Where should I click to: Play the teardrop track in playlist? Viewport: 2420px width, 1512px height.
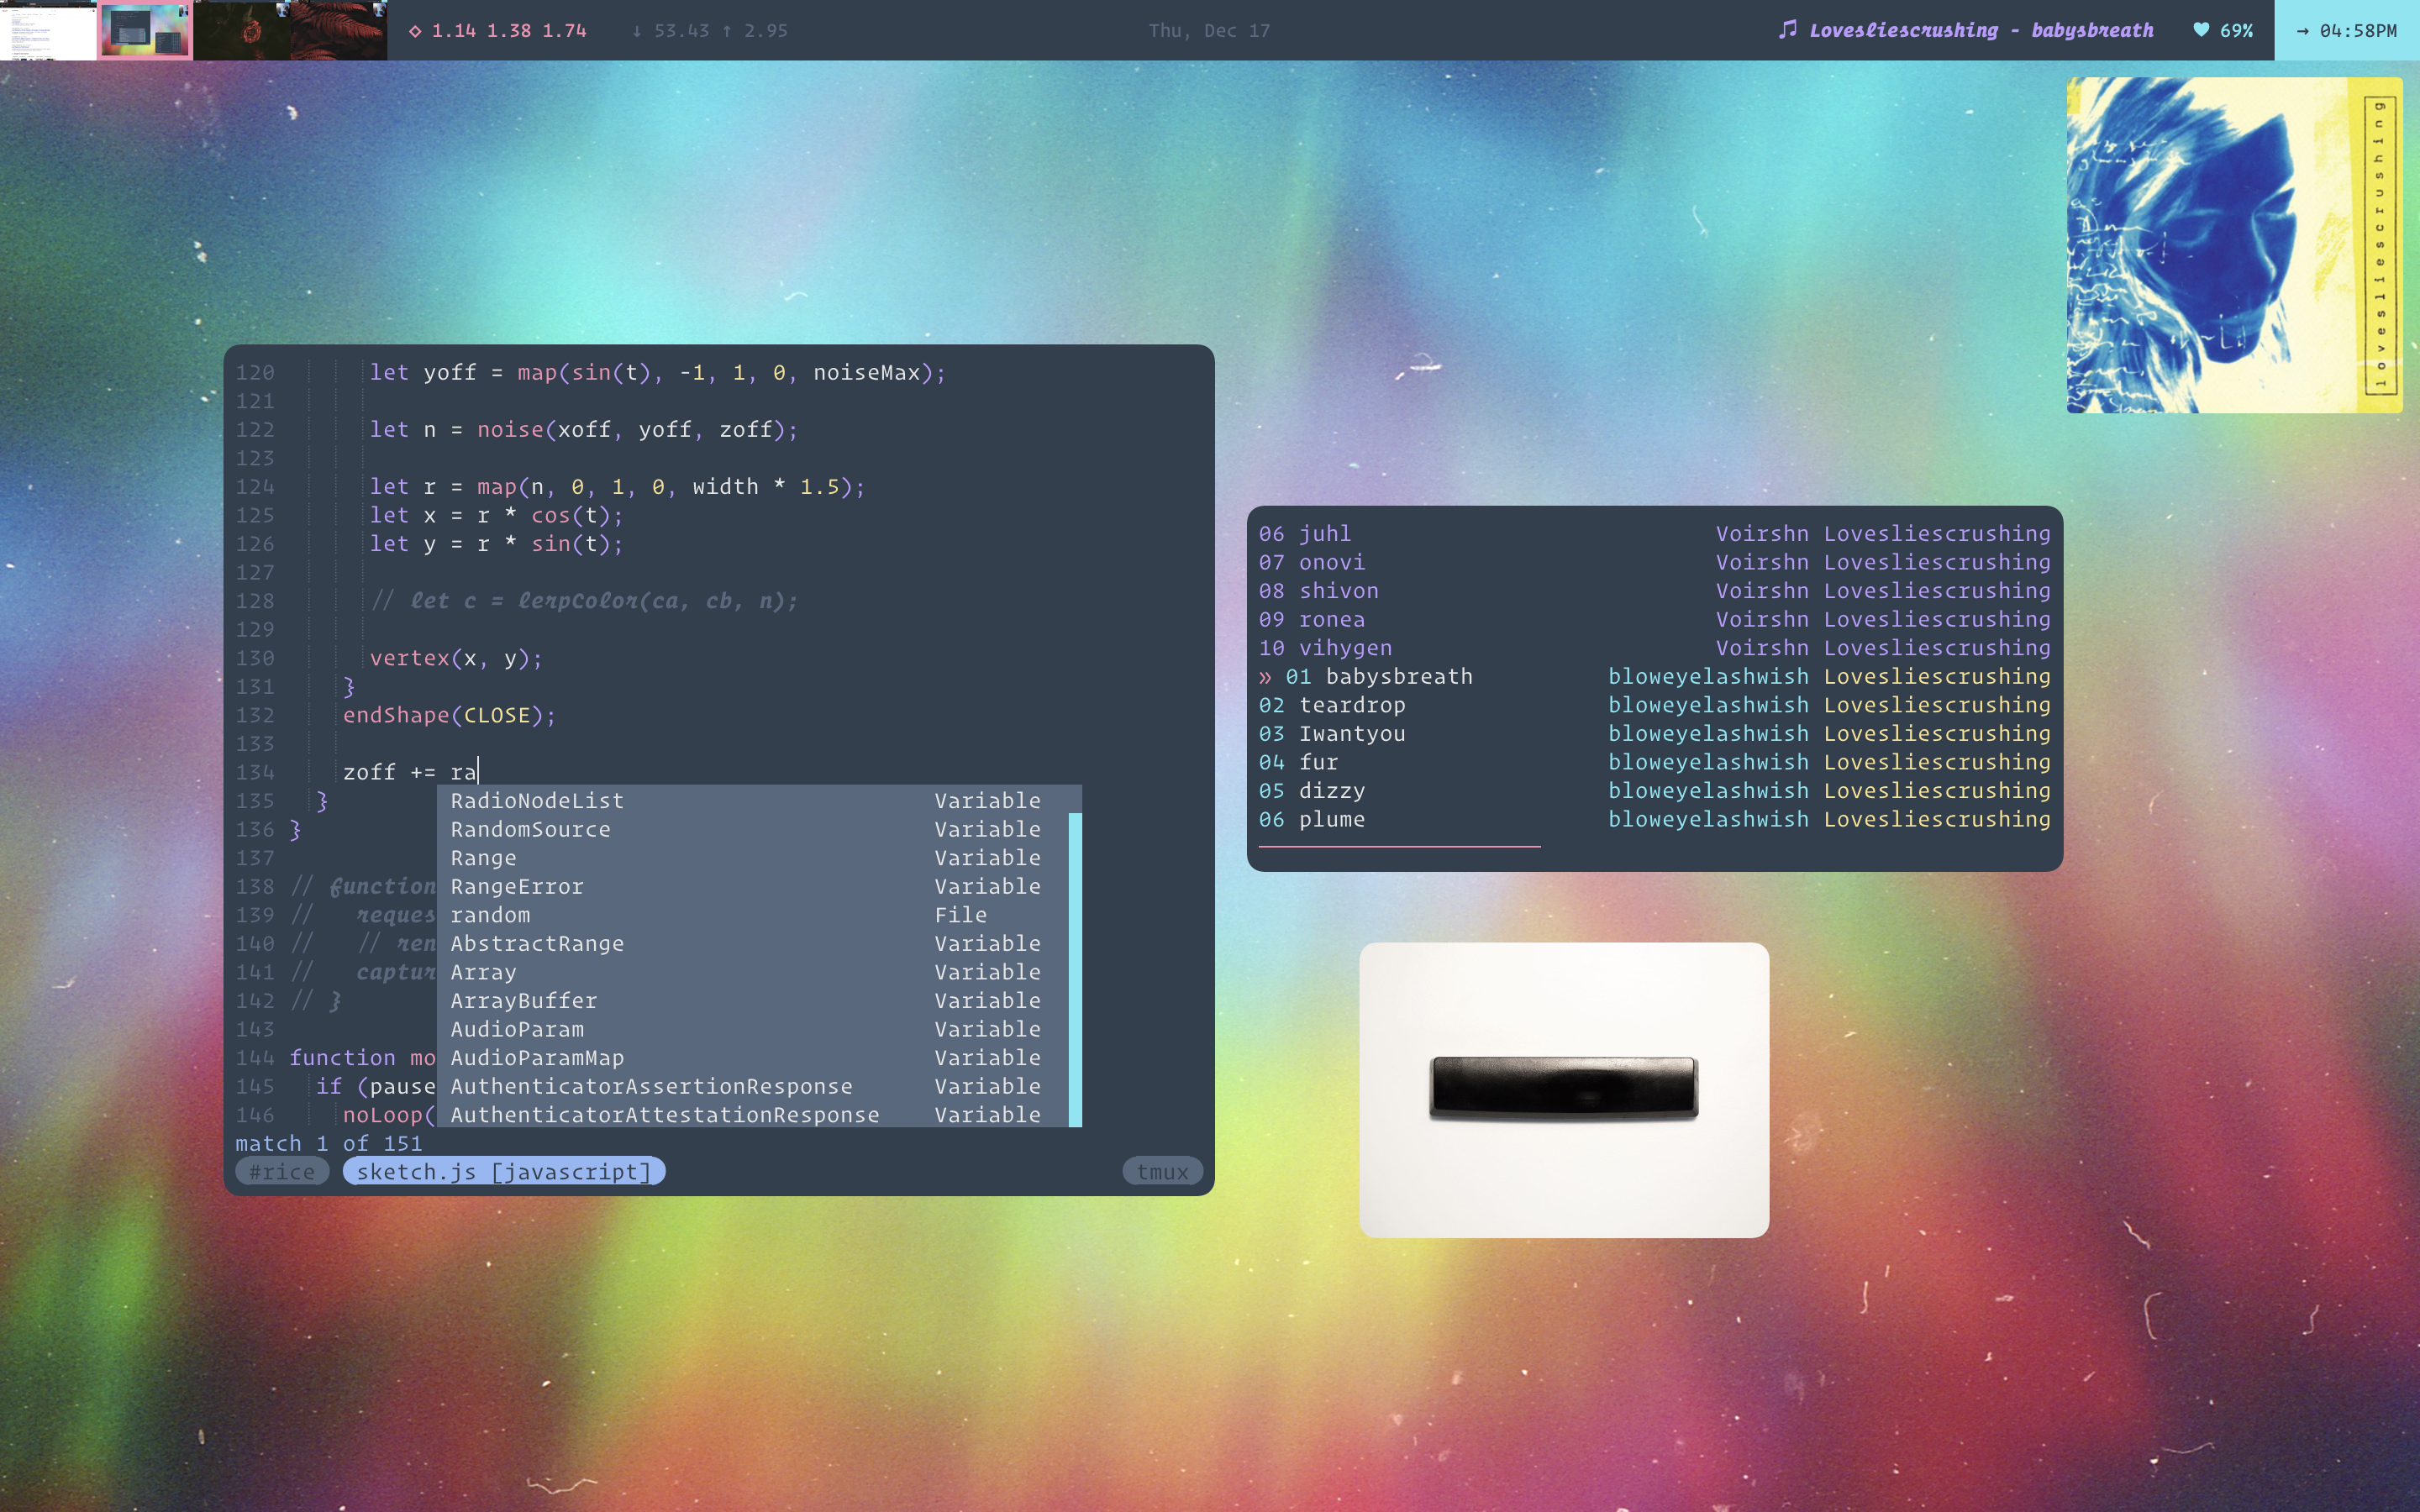1352,705
